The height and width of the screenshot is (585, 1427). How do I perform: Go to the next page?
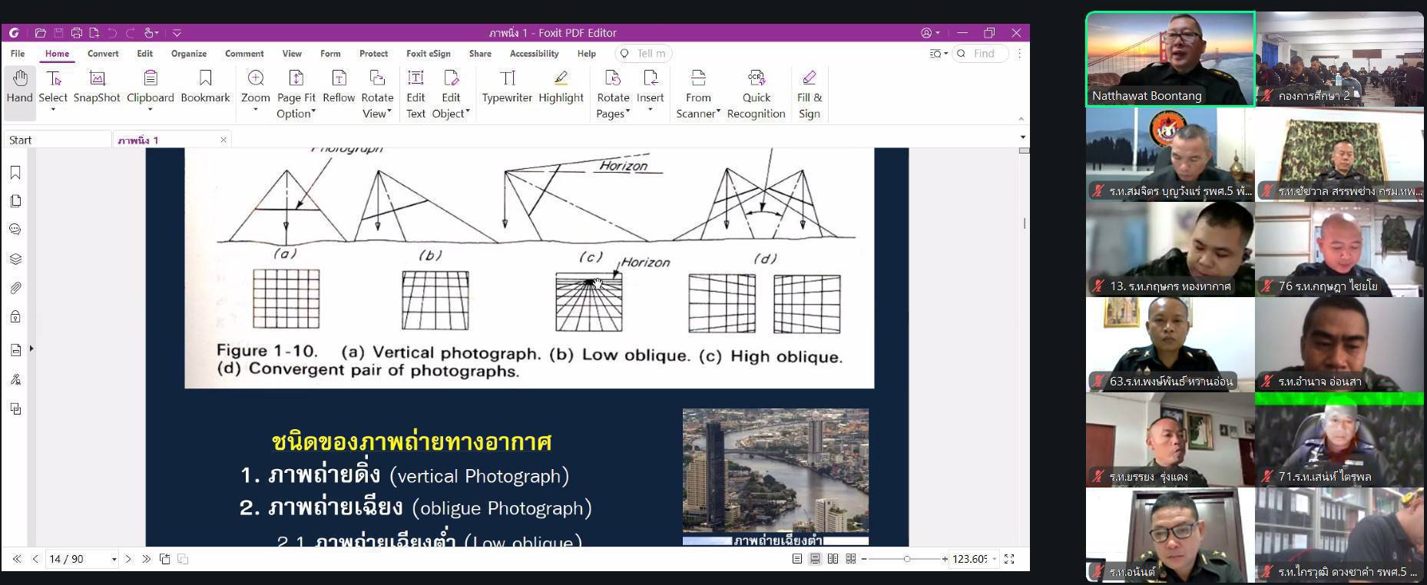pyautogui.click(x=128, y=559)
